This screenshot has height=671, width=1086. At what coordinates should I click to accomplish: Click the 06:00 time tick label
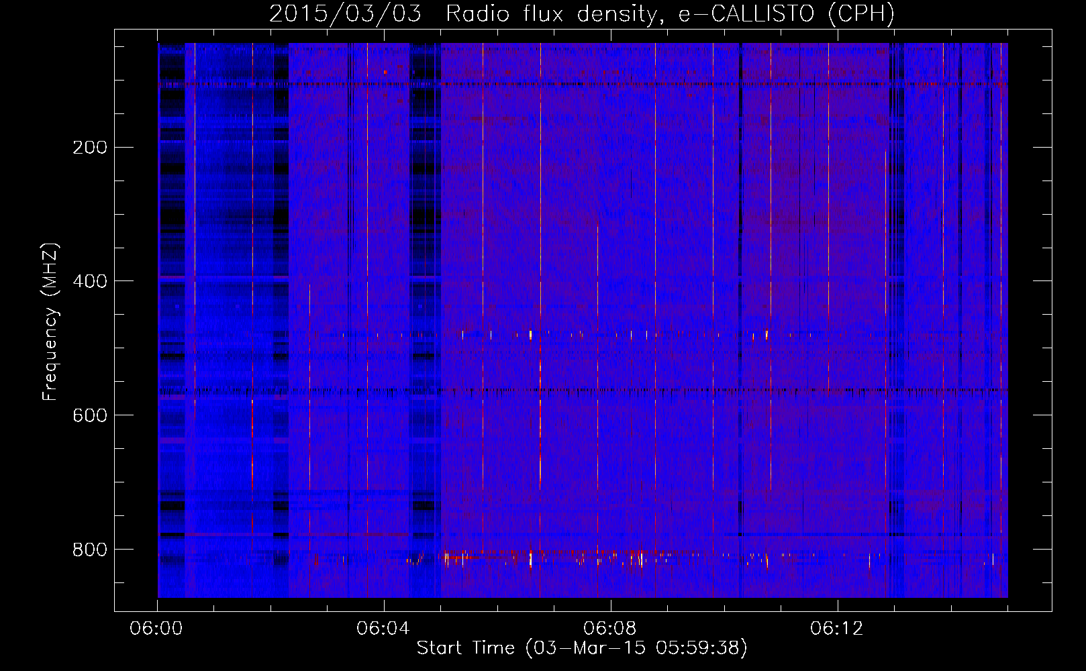coord(156,629)
